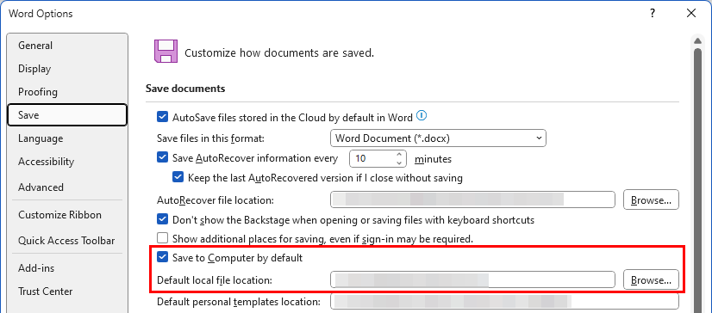Viewport: 712px width, 313px height.
Task: Open the Advanced category
Action: (67, 187)
